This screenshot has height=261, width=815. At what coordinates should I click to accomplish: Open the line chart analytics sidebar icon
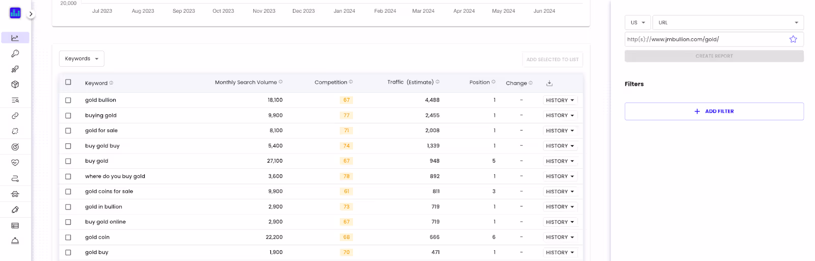pyautogui.click(x=15, y=38)
